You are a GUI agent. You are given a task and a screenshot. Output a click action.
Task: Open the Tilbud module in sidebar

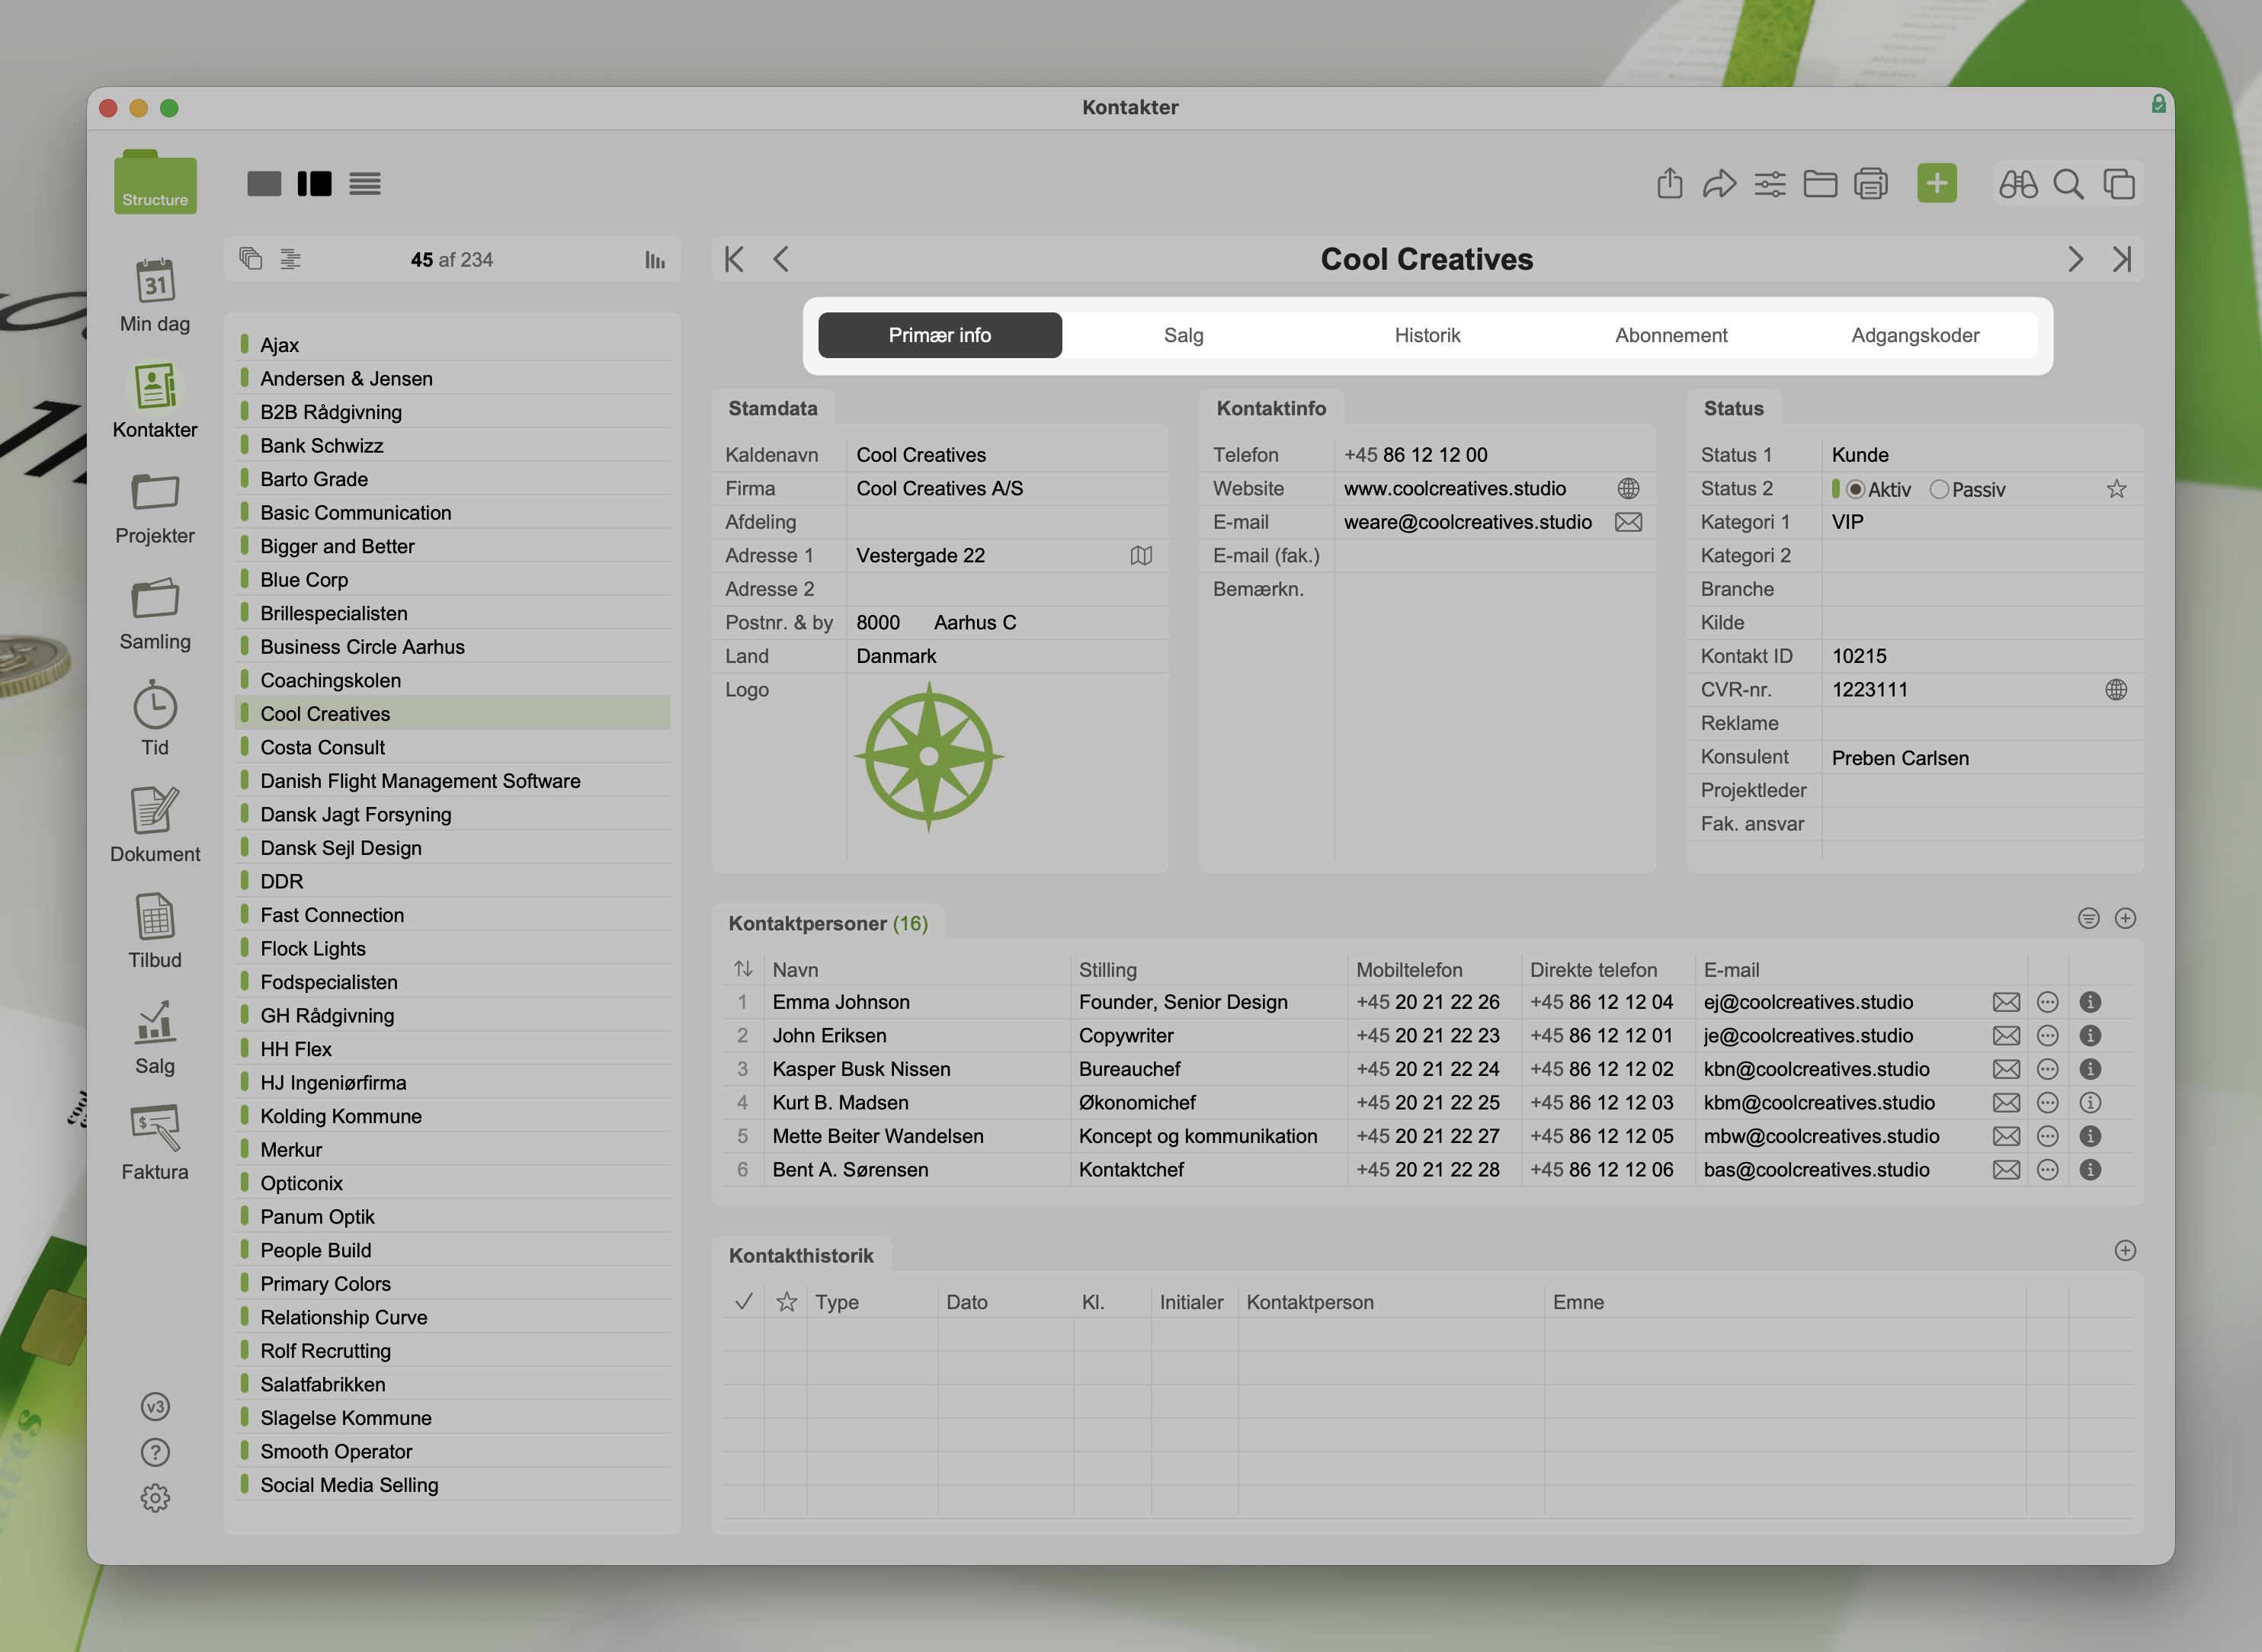click(x=155, y=930)
